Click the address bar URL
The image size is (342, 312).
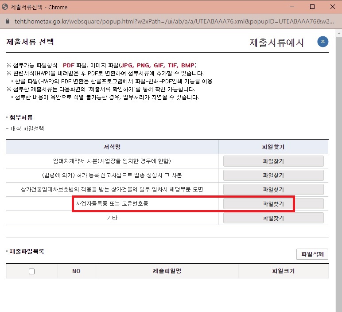[174, 21]
